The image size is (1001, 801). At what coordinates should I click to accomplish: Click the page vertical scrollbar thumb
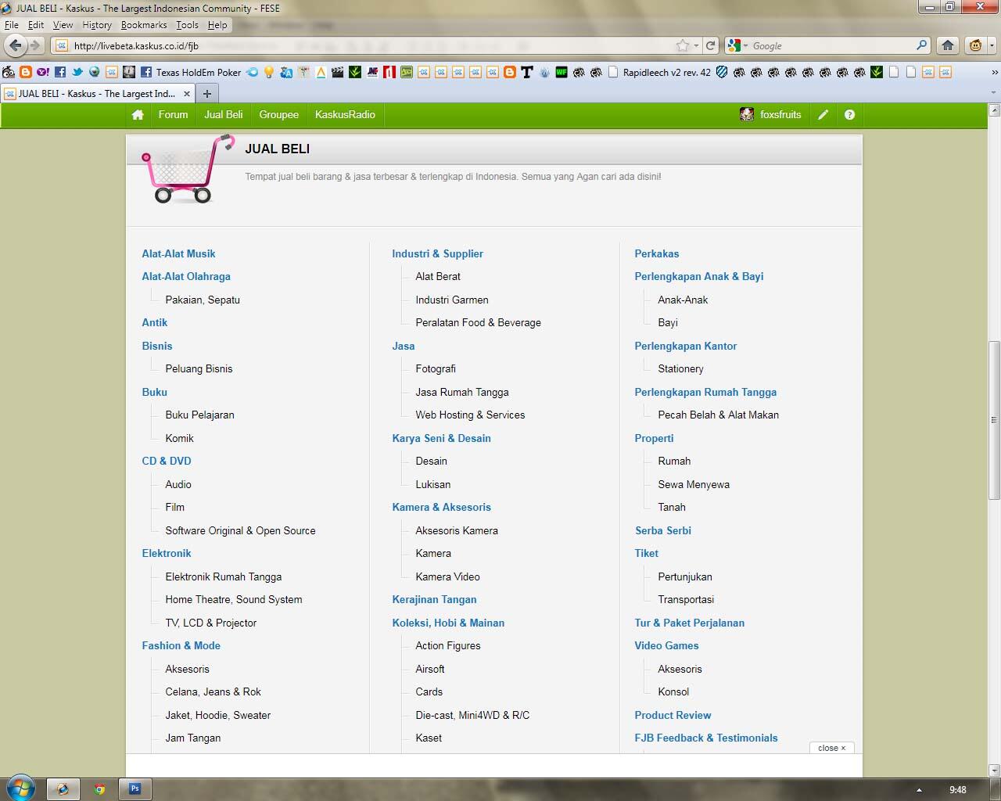(x=994, y=420)
